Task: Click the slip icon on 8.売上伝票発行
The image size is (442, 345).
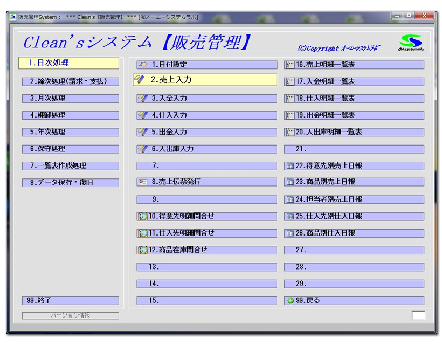Action: 143,182
